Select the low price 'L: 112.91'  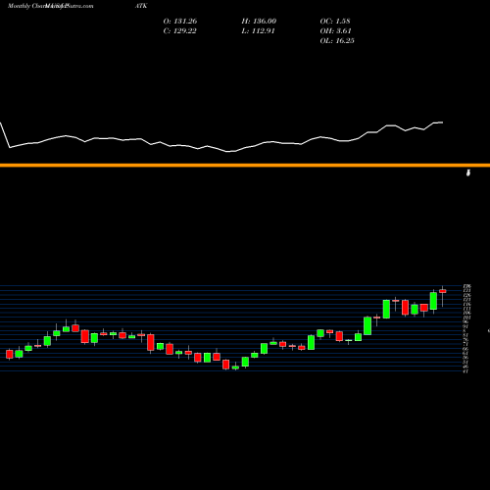(x=258, y=31)
